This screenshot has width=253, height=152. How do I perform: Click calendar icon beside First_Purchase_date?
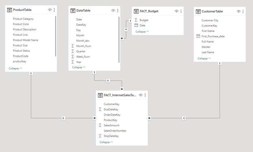(x=198, y=36)
